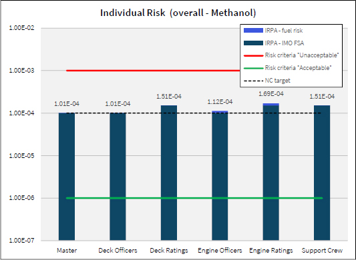This screenshot has width=356, height=260.
Task: Click the red Unacceptable criteria line
Action: pyautogui.click(x=153, y=71)
